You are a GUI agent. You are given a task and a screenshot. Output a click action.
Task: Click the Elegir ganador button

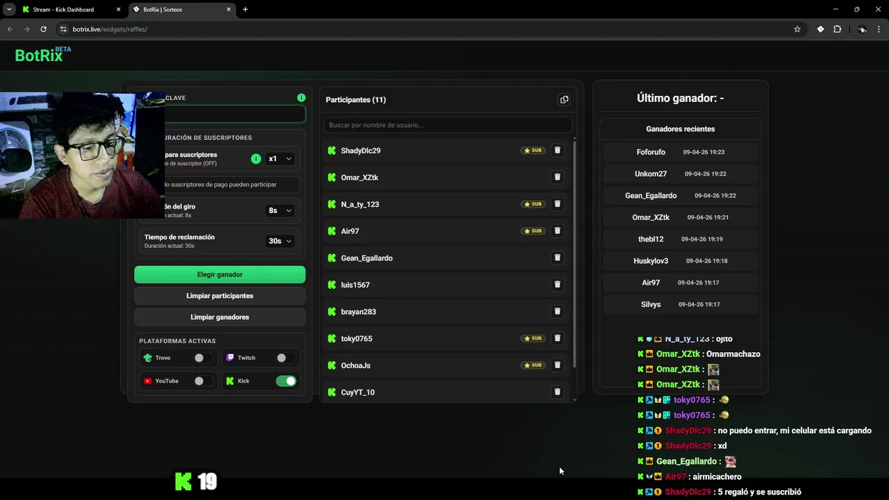(219, 274)
